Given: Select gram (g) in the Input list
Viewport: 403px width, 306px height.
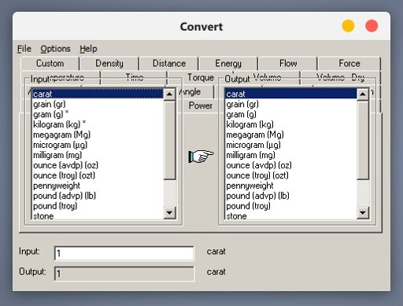Looking at the screenshot, I should coord(98,114).
